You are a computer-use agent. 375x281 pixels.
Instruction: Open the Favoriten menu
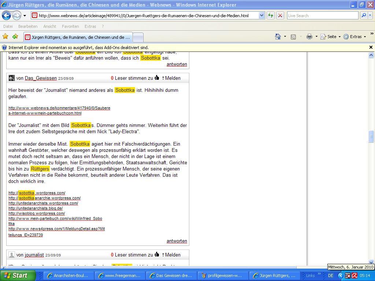pyautogui.click(x=70, y=26)
